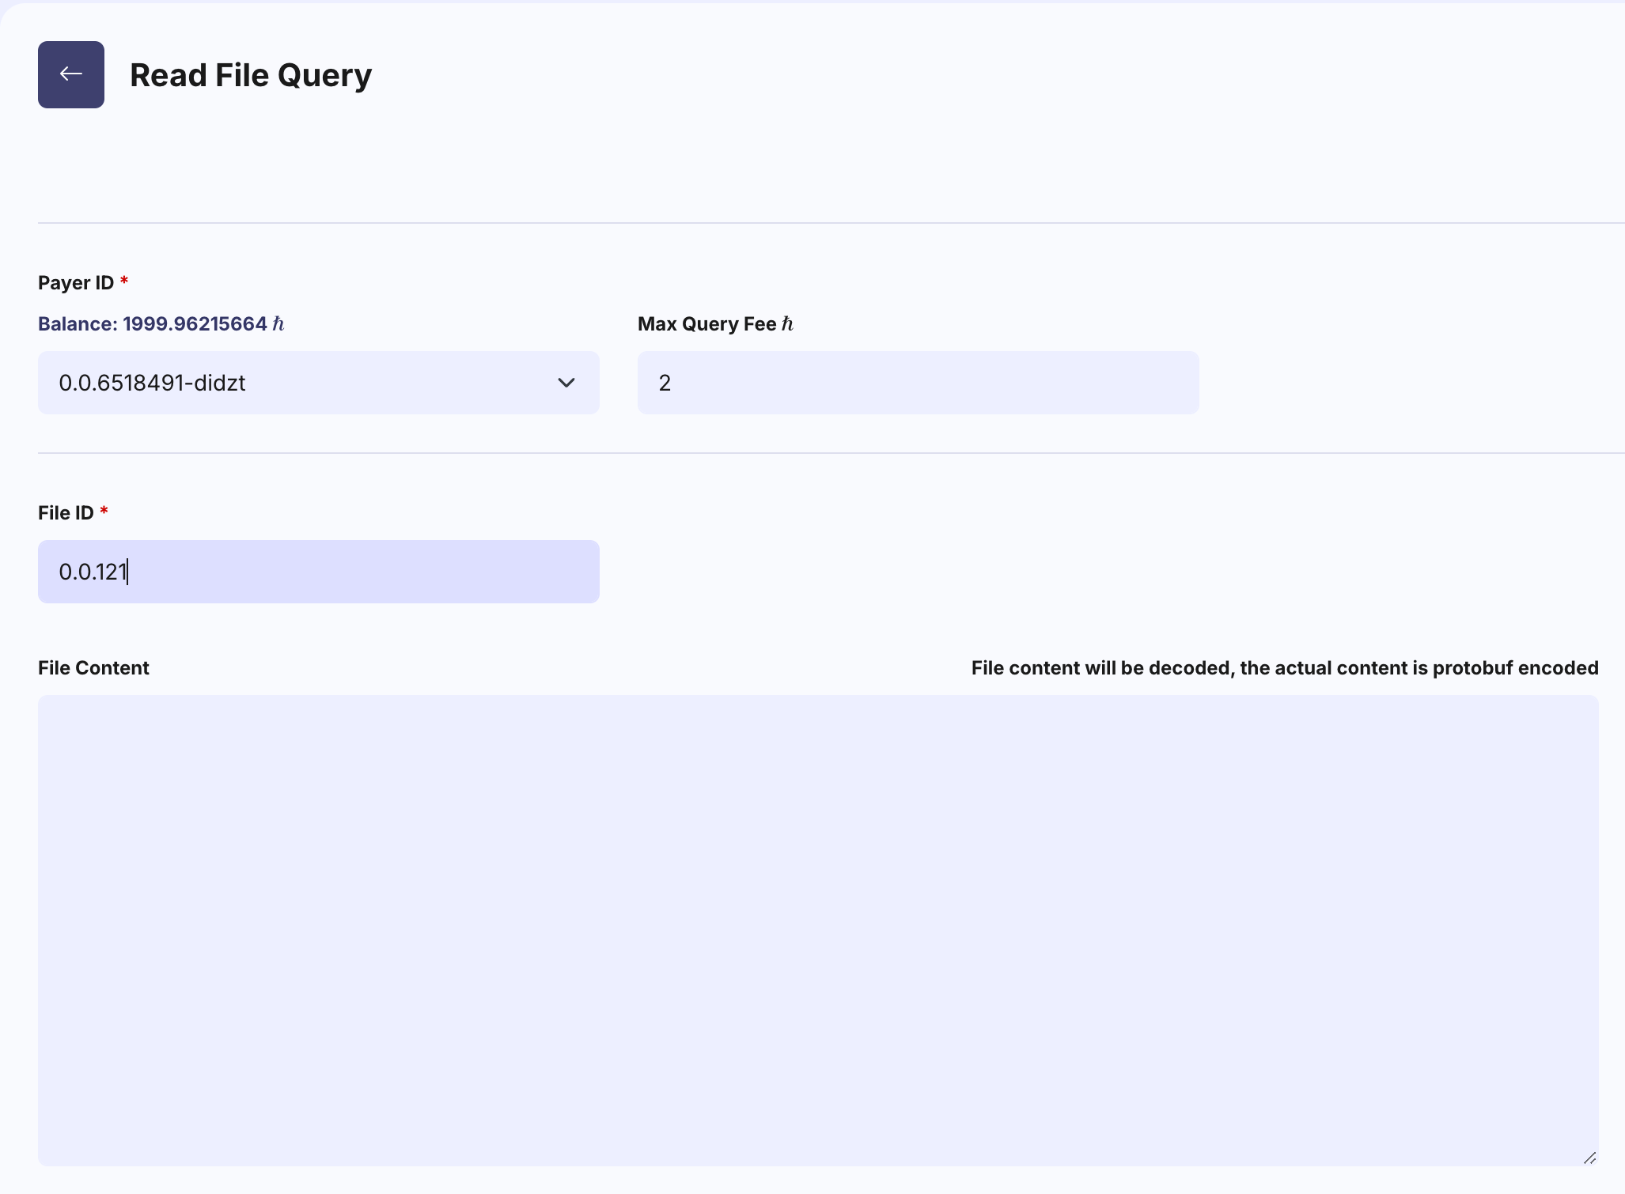This screenshot has height=1194, width=1625.
Task: Expand the Payer ID chevron arrow
Action: [566, 383]
